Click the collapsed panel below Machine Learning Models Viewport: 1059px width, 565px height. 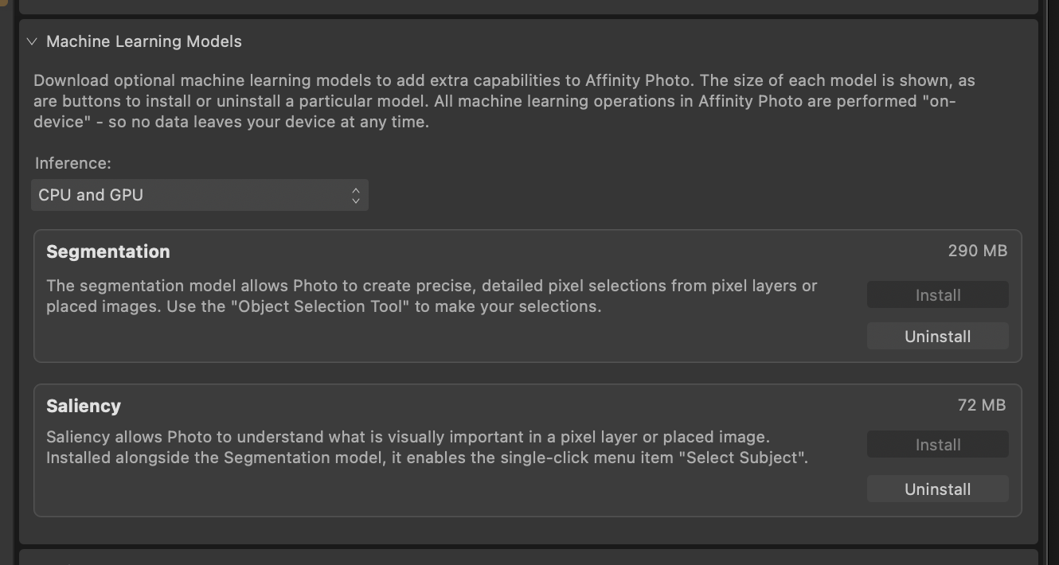(529, 557)
